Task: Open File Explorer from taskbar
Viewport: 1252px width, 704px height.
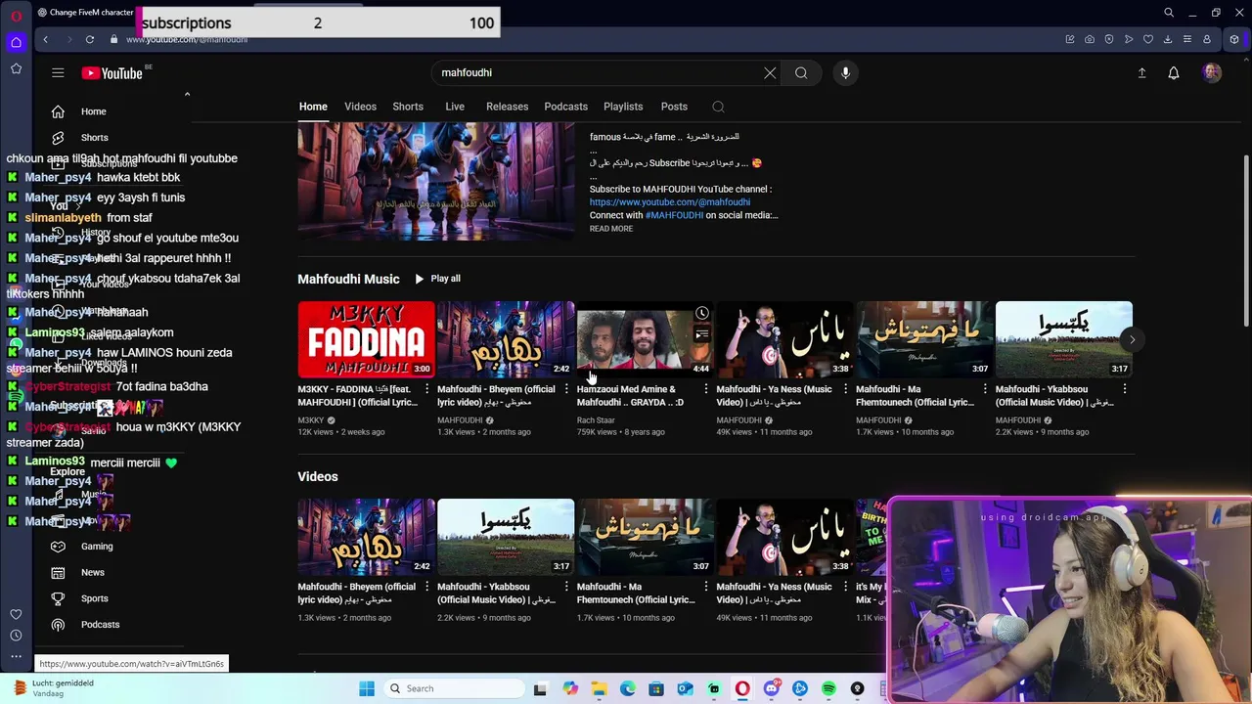Action: click(599, 688)
